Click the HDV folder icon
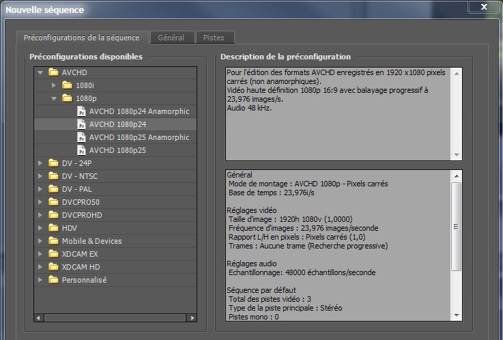The width and height of the screenshot is (503, 340). (x=53, y=228)
